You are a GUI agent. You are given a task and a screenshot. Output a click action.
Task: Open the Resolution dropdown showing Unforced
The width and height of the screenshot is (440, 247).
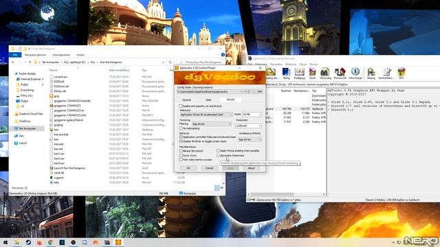coord(249,126)
